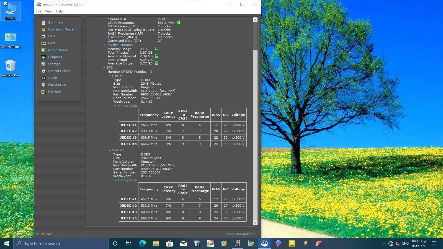Image resolution: width=443 pixels, height=249 pixels.
Task: Click the scrollbar down arrow
Action: point(255,223)
